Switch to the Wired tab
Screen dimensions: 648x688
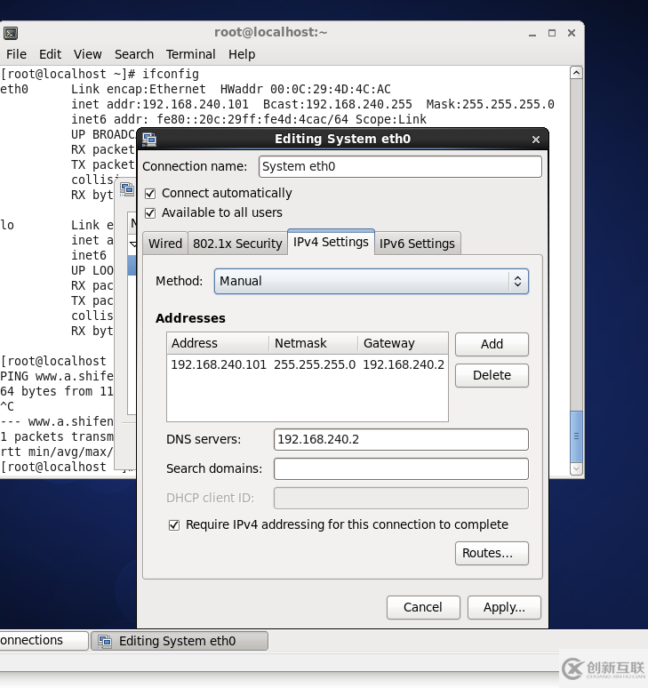[165, 244]
